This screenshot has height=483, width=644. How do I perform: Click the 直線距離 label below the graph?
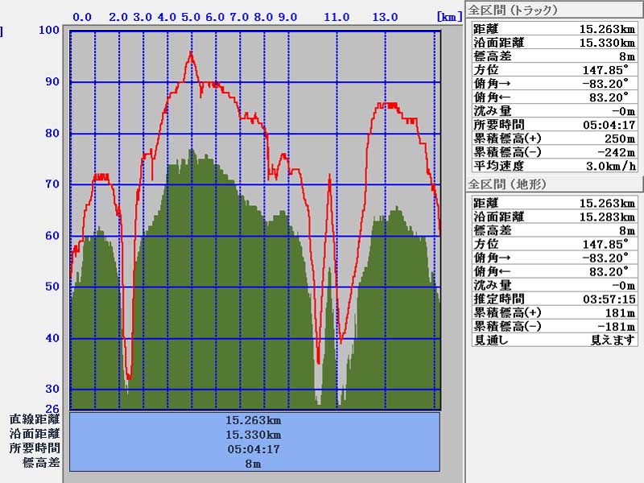35,419
